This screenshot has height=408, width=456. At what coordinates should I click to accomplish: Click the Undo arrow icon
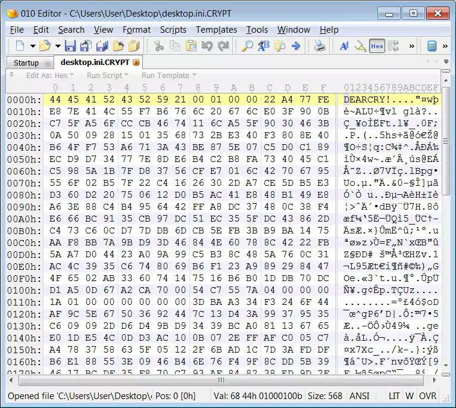207,46
